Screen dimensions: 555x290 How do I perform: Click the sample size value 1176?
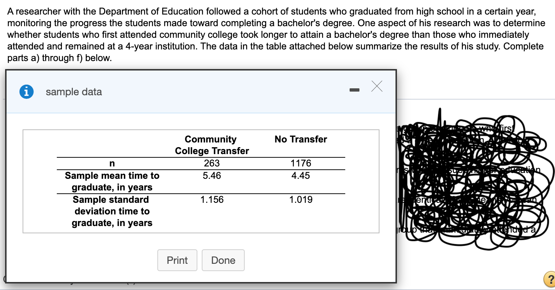tap(301, 163)
